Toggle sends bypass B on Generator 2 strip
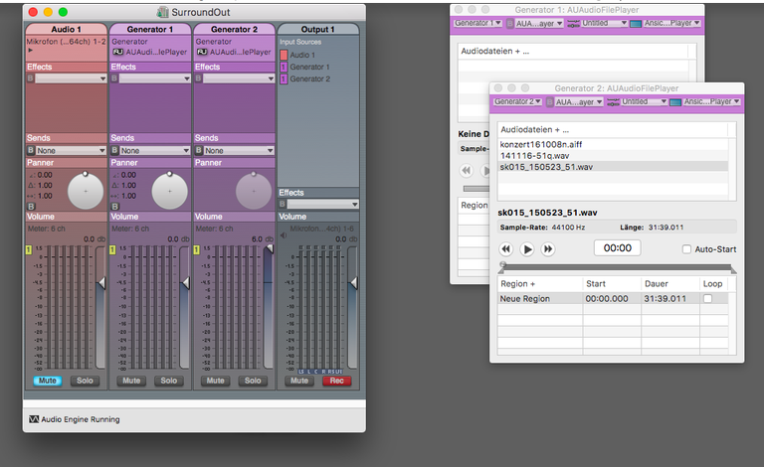Image resolution: width=764 pixels, height=467 pixels. coord(198,150)
